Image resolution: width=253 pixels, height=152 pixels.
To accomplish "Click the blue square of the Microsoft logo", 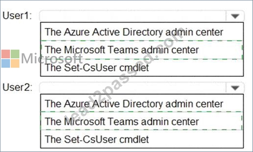I will click(x=6, y=63).
